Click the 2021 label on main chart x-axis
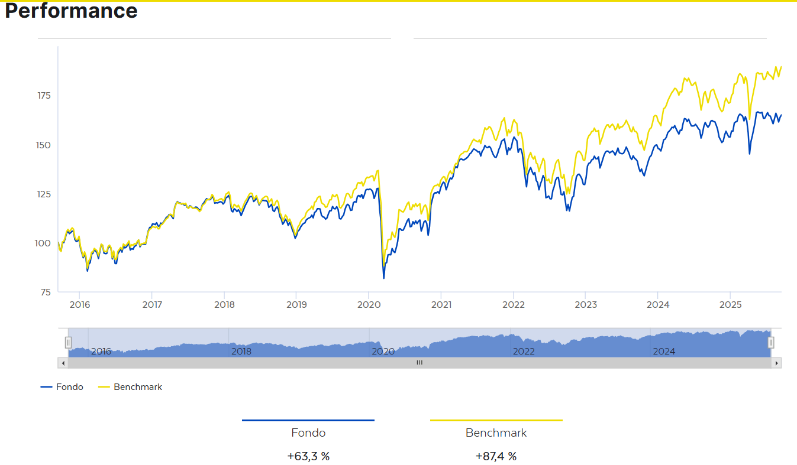The width and height of the screenshot is (797, 465). [x=441, y=305]
